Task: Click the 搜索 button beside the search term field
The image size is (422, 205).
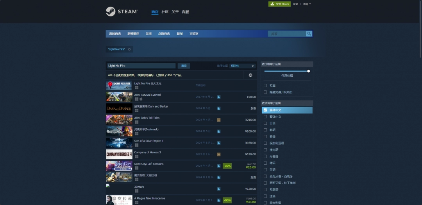Action: (x=184, y=66)
